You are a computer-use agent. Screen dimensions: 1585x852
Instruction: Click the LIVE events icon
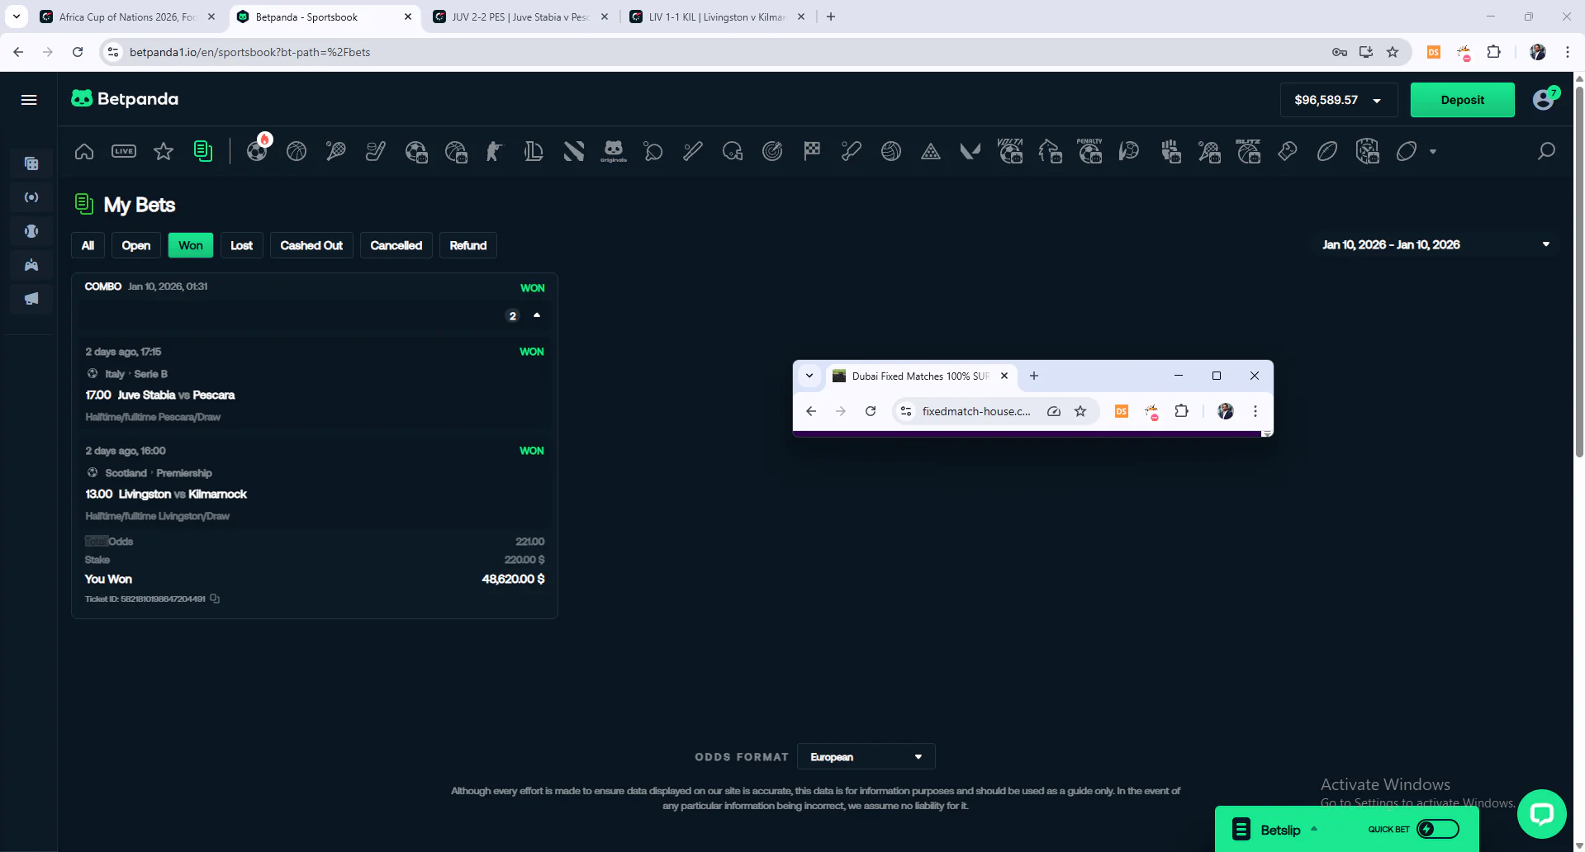(x=123, y=151)
